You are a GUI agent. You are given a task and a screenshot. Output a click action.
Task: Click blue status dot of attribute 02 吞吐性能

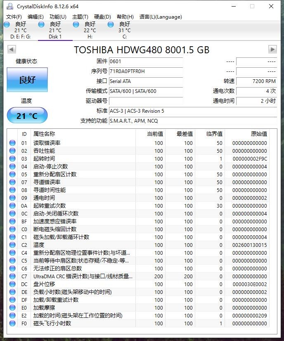point(12,151)
